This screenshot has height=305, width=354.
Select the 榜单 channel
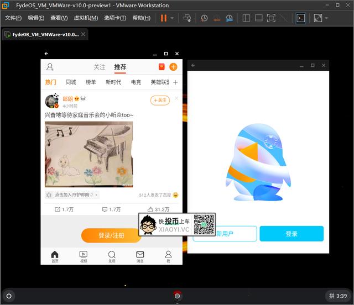pos(91,82)
